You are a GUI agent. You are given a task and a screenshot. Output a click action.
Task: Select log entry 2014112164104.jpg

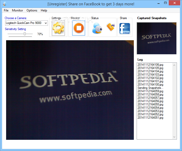pos(150,71)
